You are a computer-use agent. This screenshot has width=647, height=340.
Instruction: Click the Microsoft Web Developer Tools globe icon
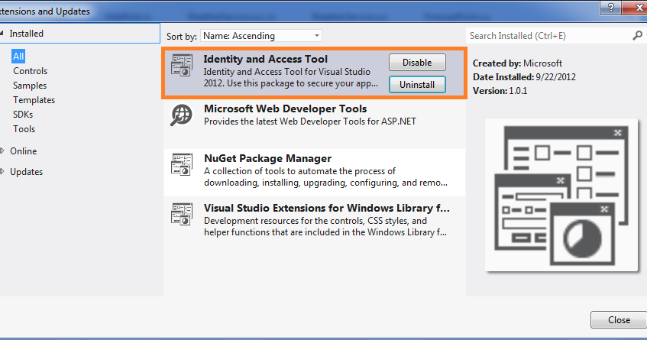[x=182, y=115]
